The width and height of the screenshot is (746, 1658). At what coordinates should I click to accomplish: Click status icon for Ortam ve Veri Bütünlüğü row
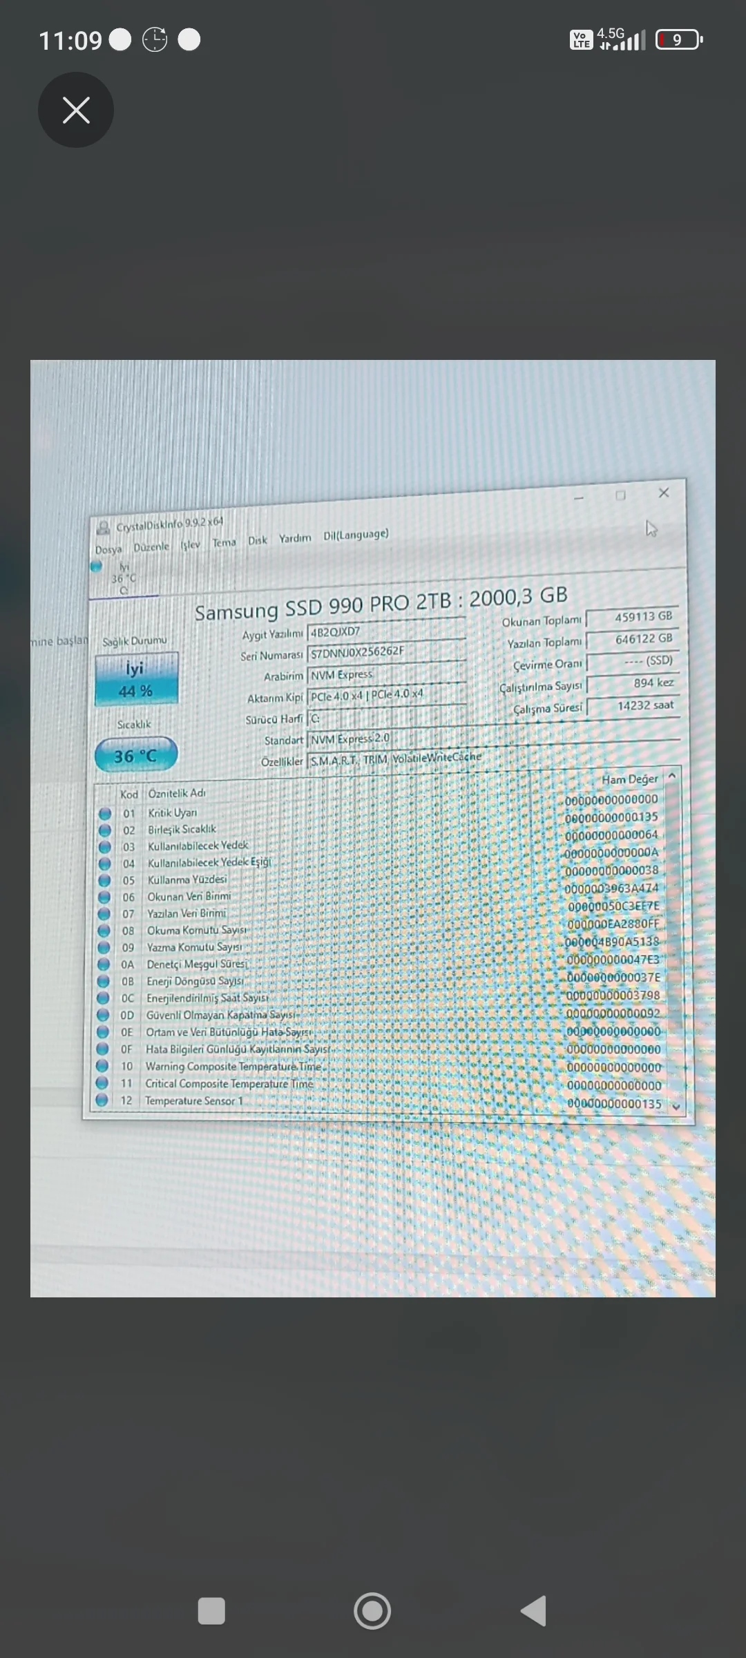point(102,1032)
